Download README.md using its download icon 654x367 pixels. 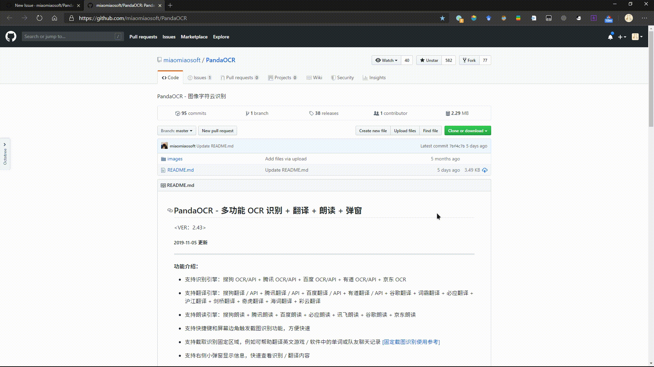pyautogui.click(x=485, y=170)
